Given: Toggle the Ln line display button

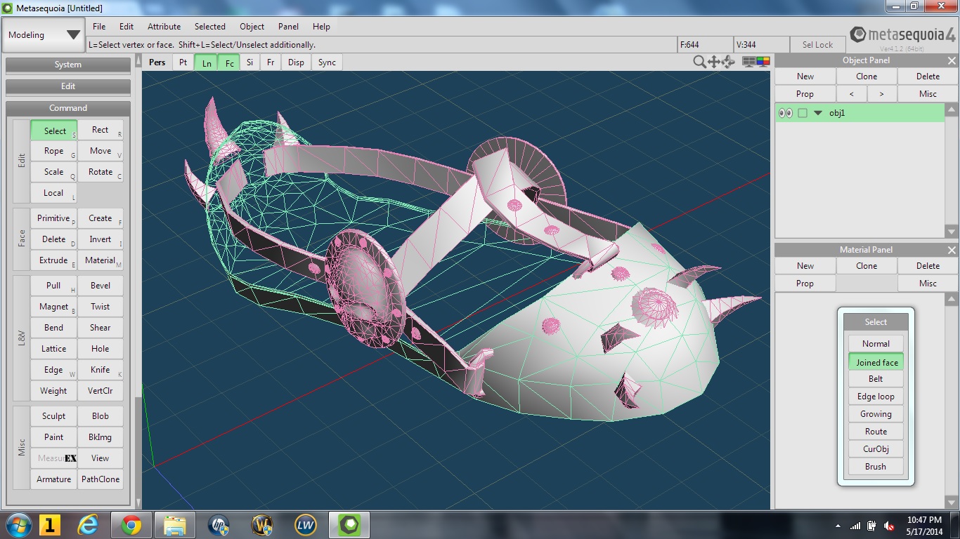Looking at the screenshot, I should (206, 62).
